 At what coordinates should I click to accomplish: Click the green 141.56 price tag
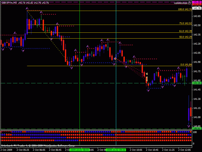click(197, 83)
